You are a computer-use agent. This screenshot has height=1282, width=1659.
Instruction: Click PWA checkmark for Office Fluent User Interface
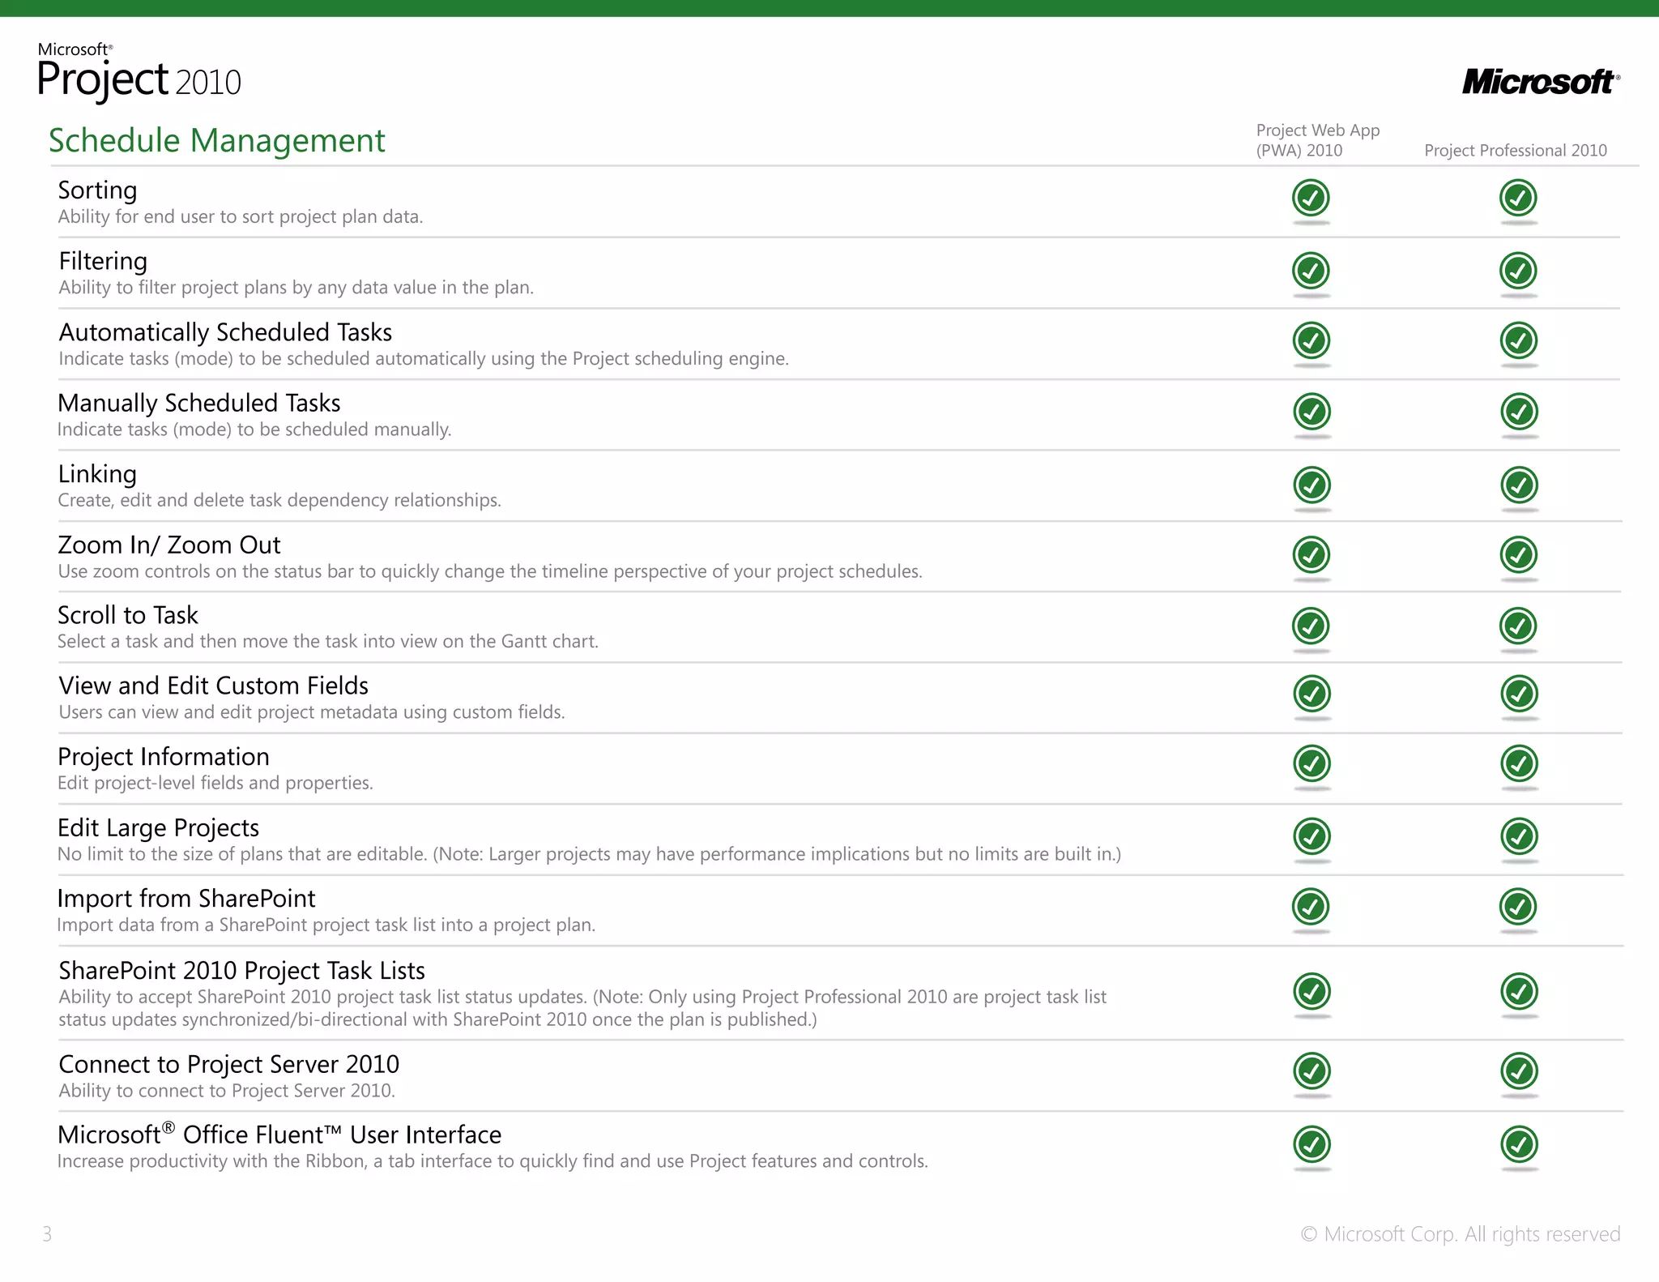(x=1312, y=1144)
